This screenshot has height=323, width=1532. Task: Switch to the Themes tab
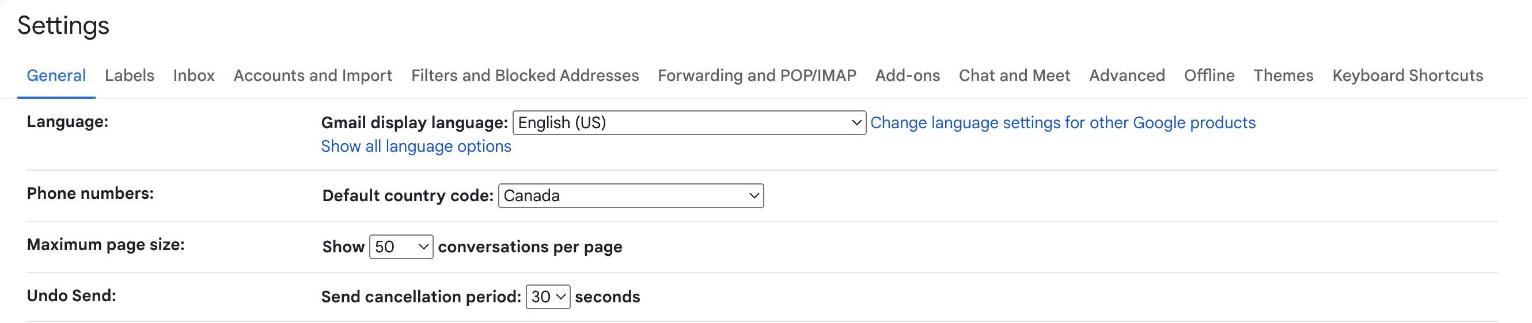click(x=1283, y=75)
